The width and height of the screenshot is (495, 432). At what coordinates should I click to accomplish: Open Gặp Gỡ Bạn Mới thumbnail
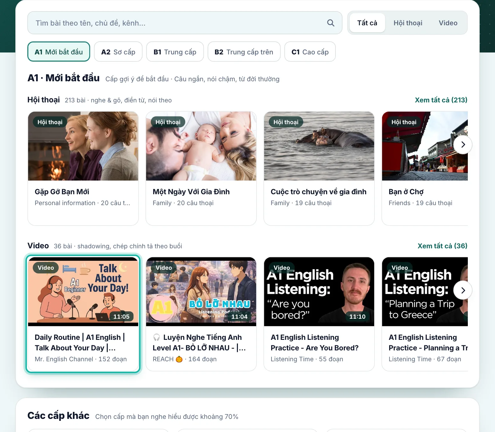point(83,146)
